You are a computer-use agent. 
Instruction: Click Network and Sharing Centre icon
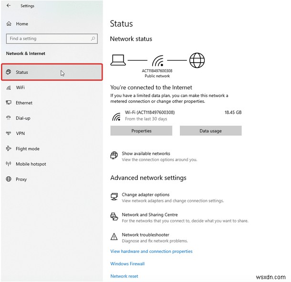114,217
